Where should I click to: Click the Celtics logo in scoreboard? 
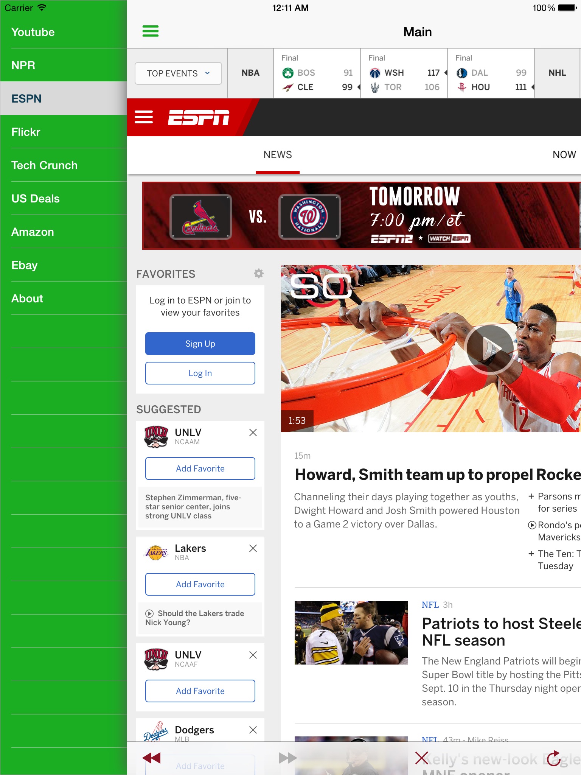coord(288,73)
